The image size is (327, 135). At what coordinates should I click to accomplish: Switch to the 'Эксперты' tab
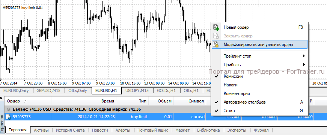click(237, 130)
